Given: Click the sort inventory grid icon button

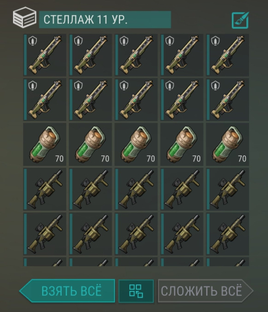Looking at the screenshot, I should coord(136,291).
